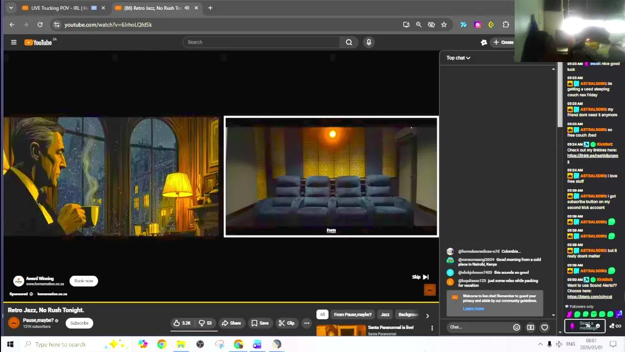Open Chrome from the taskbar
Screen dimensions: 625x352
click(x=162, y=344)
